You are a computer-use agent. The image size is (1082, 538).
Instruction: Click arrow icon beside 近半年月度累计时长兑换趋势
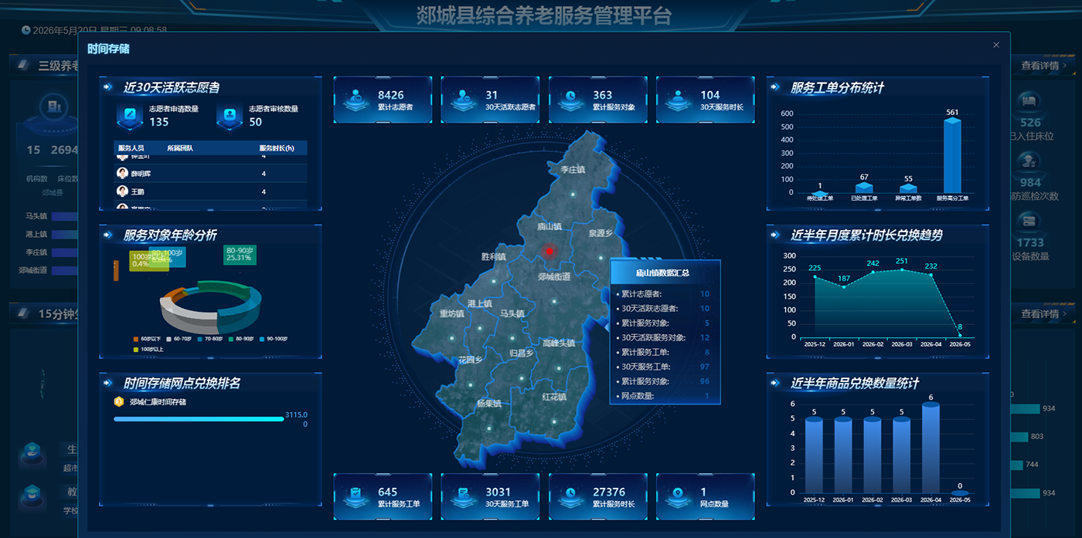[x=774, y=235]
